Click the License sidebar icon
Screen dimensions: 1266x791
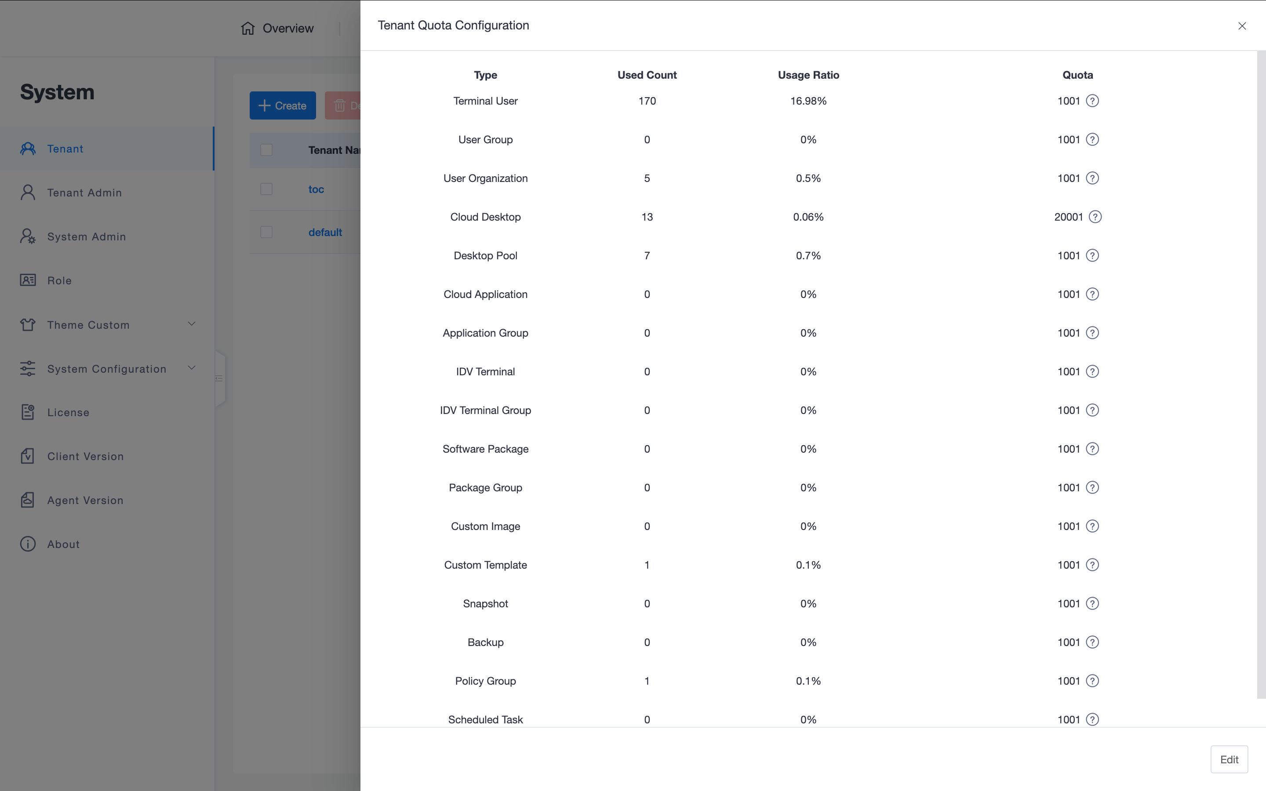[28, 412]
